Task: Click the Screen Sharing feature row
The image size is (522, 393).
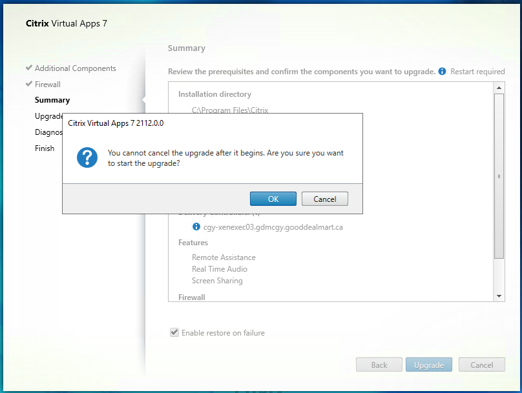Action: tap(217, 281)
